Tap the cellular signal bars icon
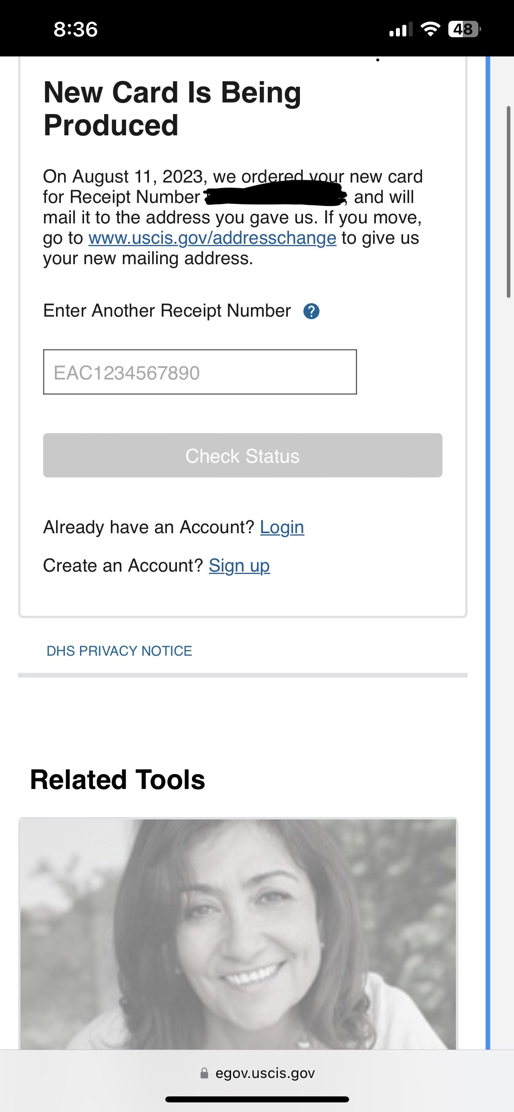Viewport: 514px width, 1112px height. (400, 30)
